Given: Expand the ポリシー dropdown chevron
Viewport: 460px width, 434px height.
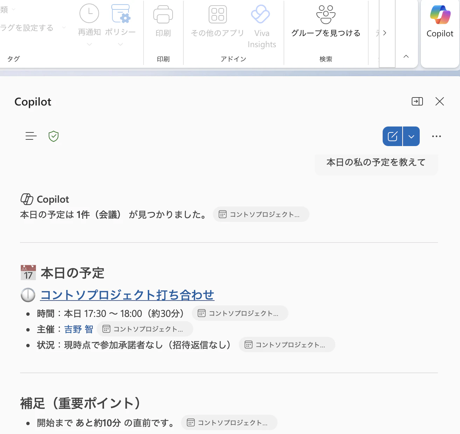Looking at the screenshot, I should 120,44.
